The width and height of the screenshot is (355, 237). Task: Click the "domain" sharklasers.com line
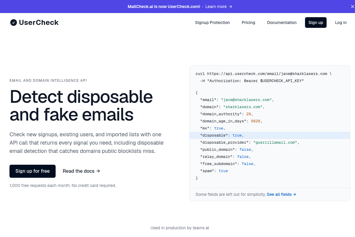(232, 107)
